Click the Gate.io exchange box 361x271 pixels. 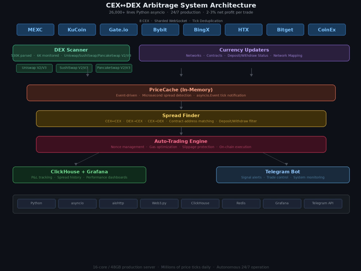[x=118, y=30]
